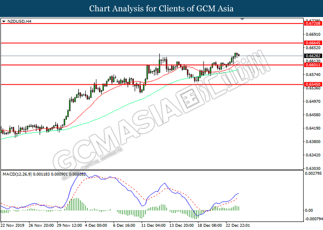Click the 0.64190 price axis value

[x=313, y=128]
